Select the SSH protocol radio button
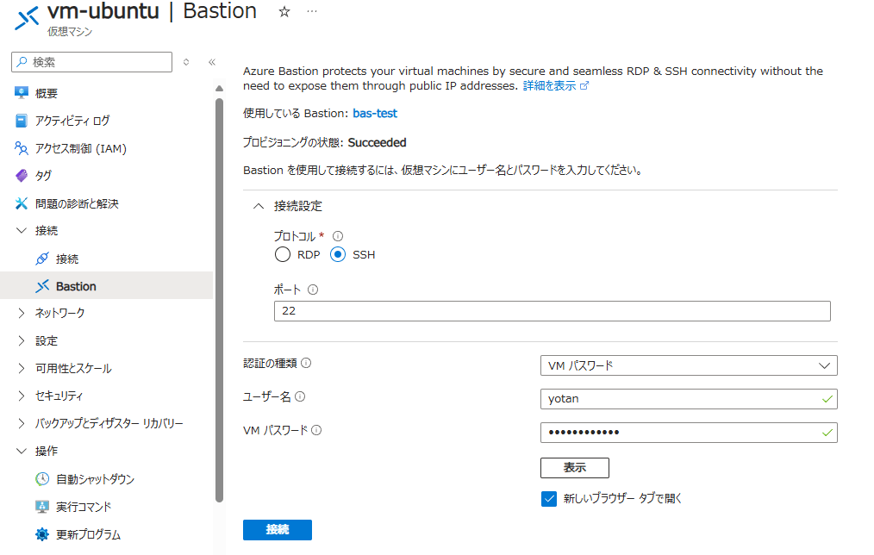 coord(338,254)
